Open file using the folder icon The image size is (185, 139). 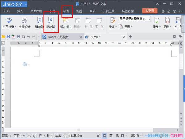3,37
